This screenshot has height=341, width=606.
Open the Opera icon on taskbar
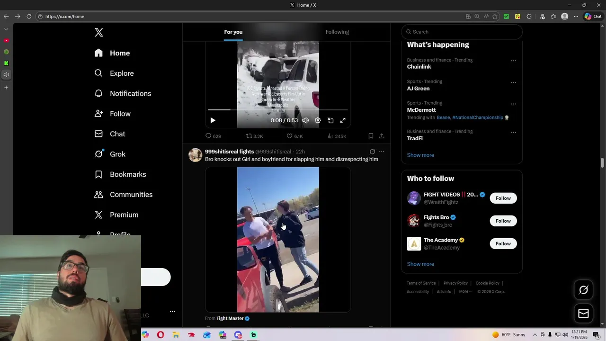point(160,335)
